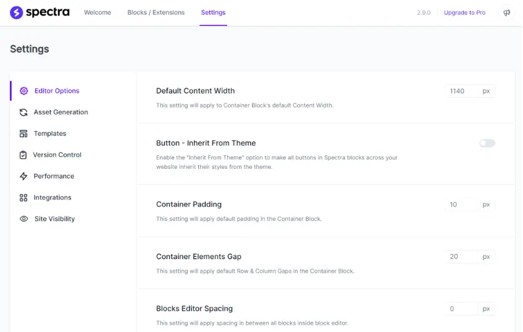Click the Blocks Editor Spacing input
This screenshot has width=523, height=332.
pos(462,309)
